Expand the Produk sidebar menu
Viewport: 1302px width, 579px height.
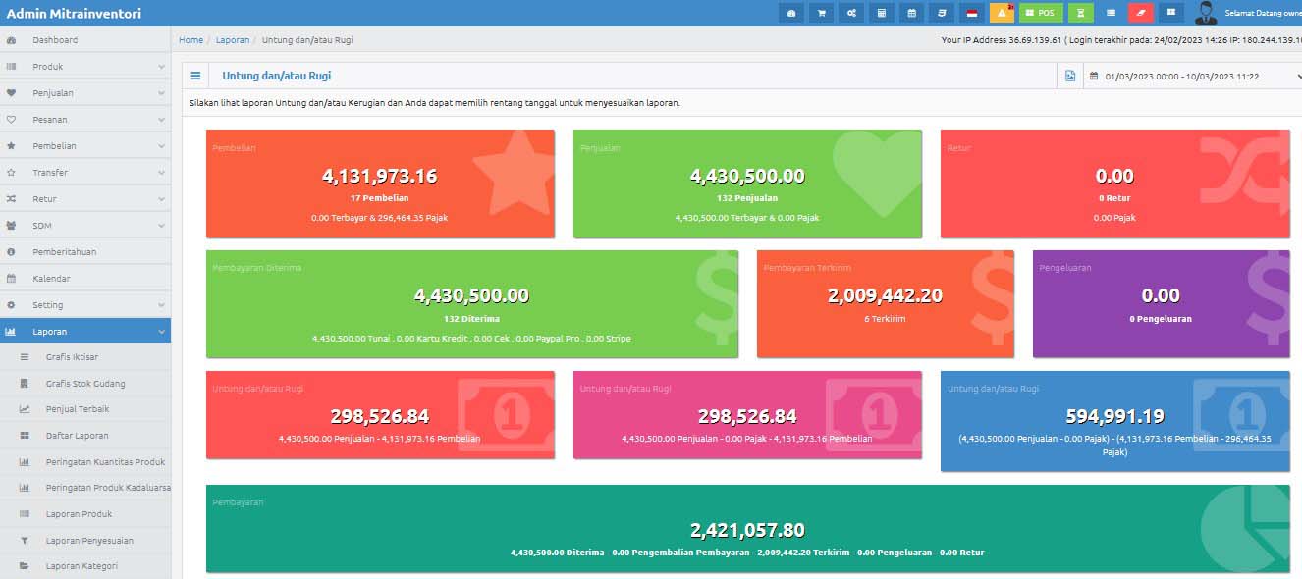[x=84, y=67]
